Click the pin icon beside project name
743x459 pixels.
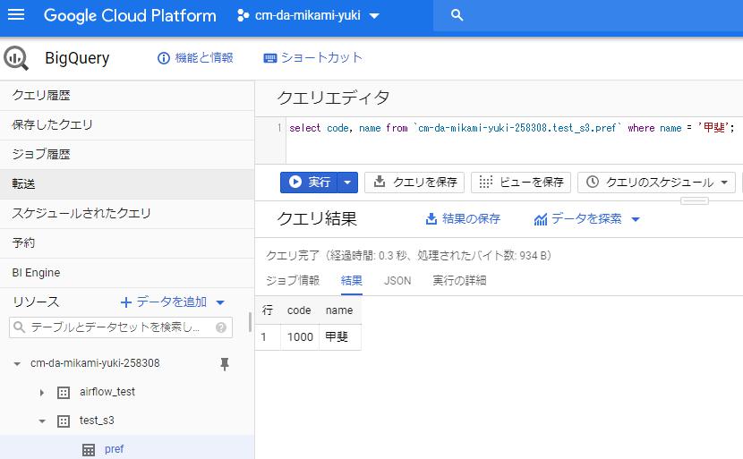point(225,363)
